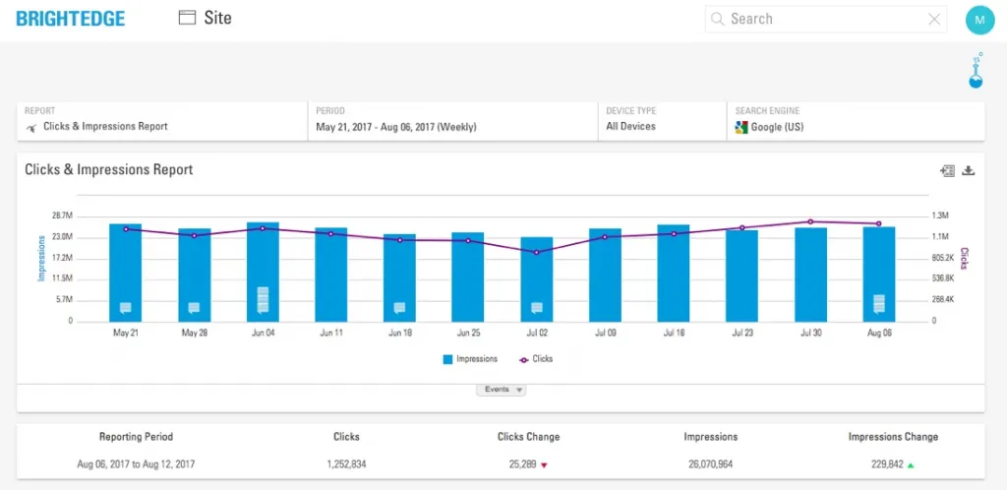
Task: Click the lab flask icon
Action: coord(976,71)
